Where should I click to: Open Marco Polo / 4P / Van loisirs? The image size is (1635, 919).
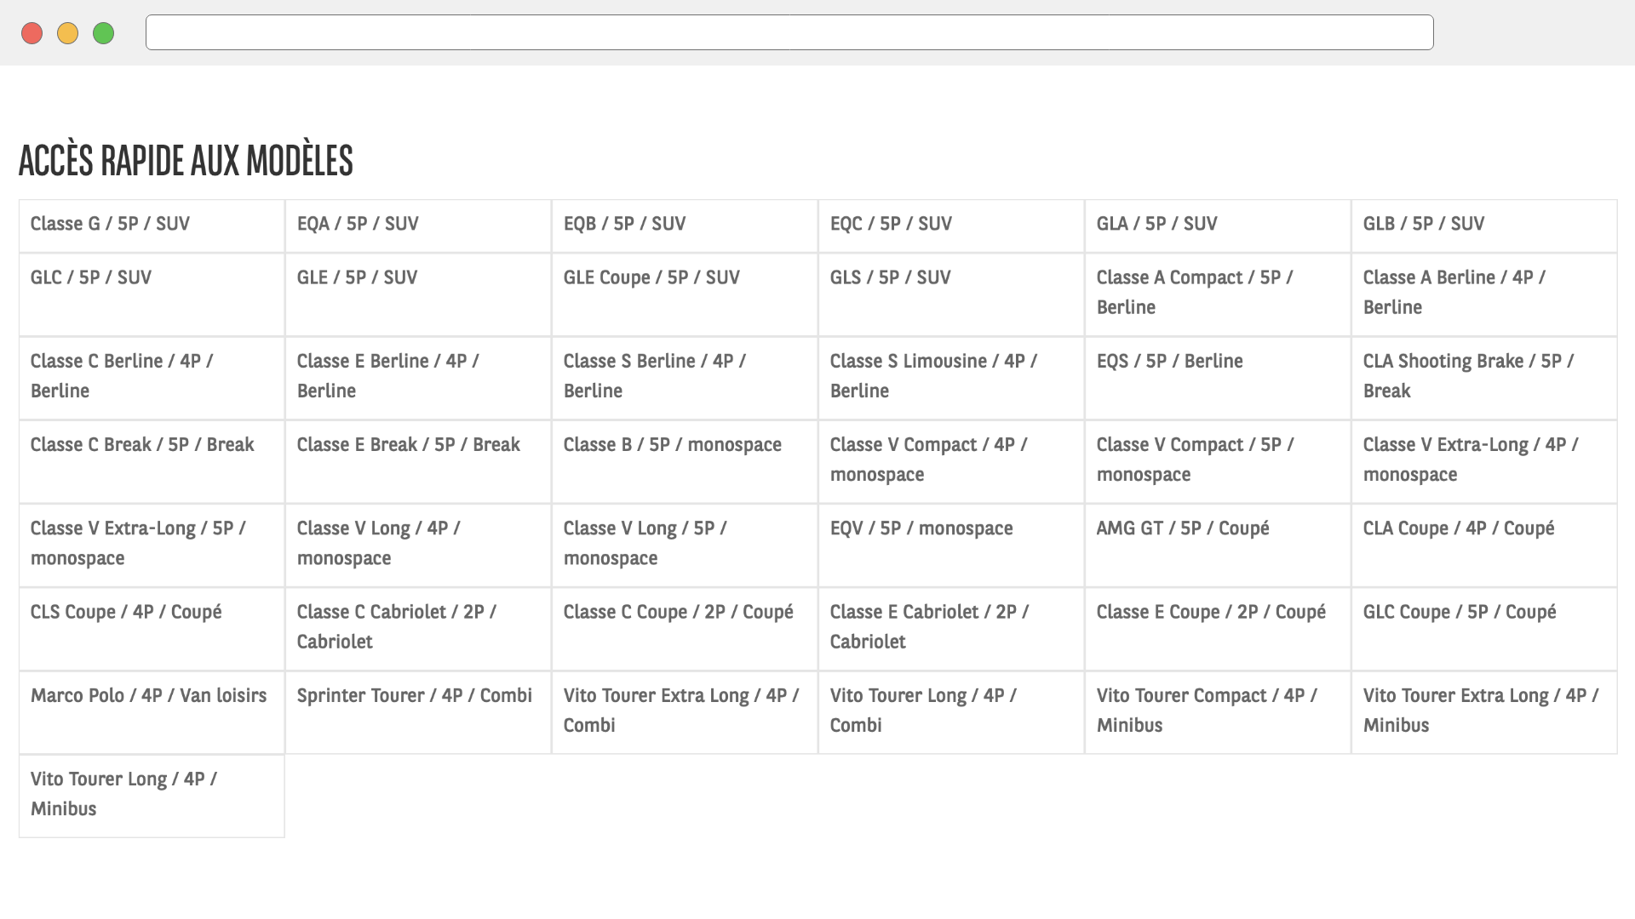(148, 695)
